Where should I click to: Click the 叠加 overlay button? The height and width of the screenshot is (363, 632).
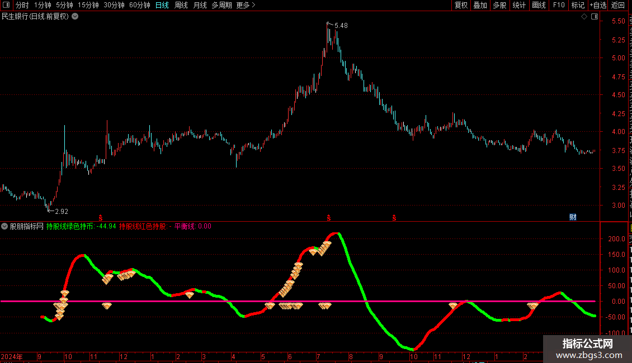tap(480, 5)
